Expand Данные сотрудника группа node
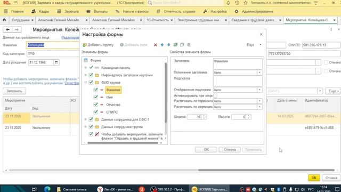 85,127
